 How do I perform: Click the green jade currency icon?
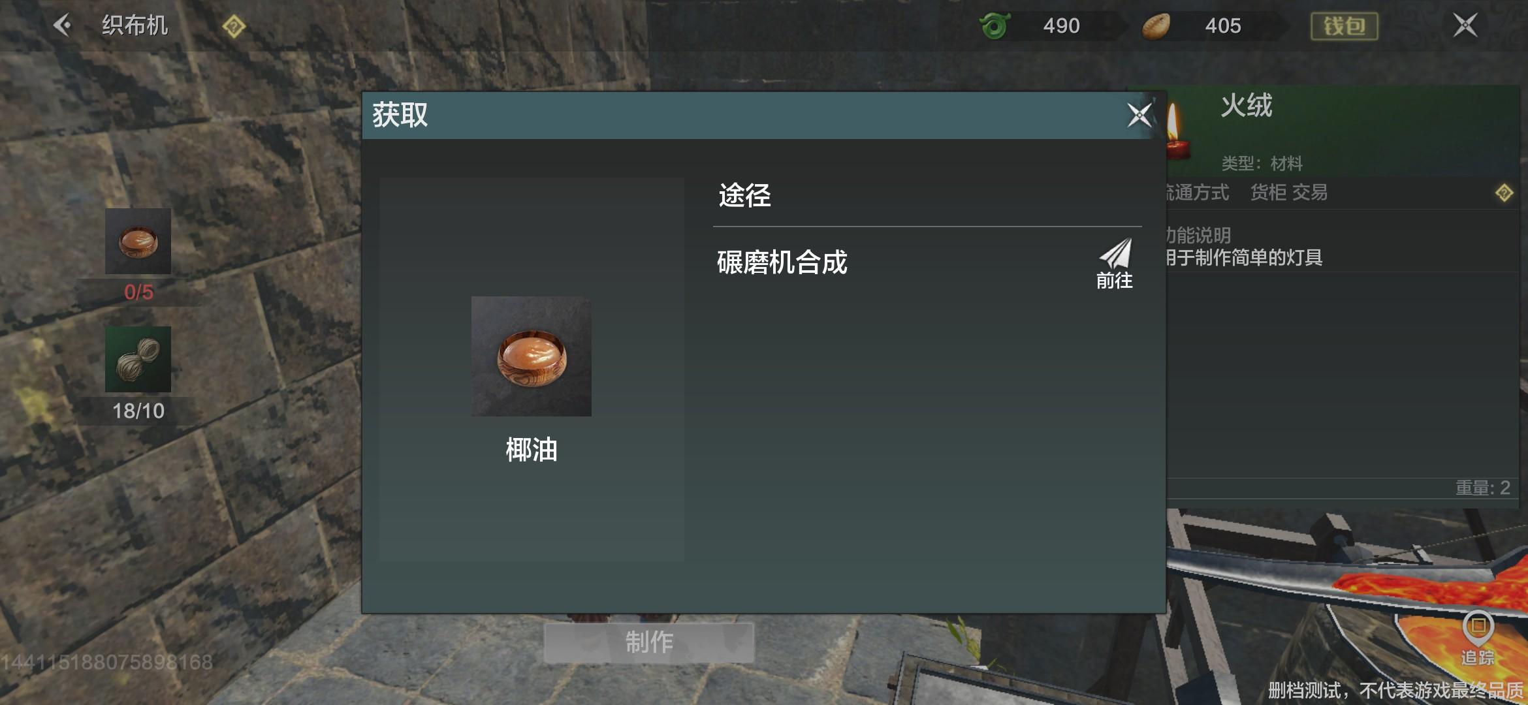click(x=995, y=26)
